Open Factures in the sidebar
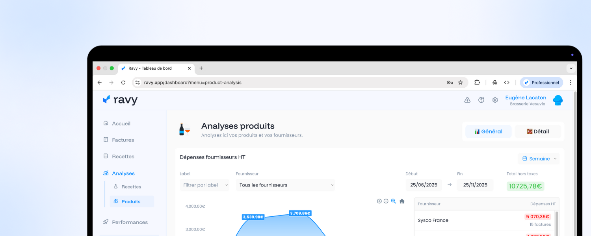591x236 pixels. tap(123, 140)
